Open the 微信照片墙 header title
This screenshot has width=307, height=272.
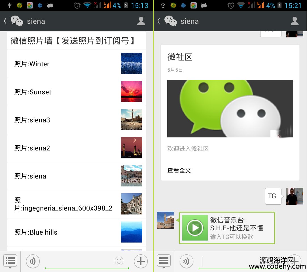(73, 41)
